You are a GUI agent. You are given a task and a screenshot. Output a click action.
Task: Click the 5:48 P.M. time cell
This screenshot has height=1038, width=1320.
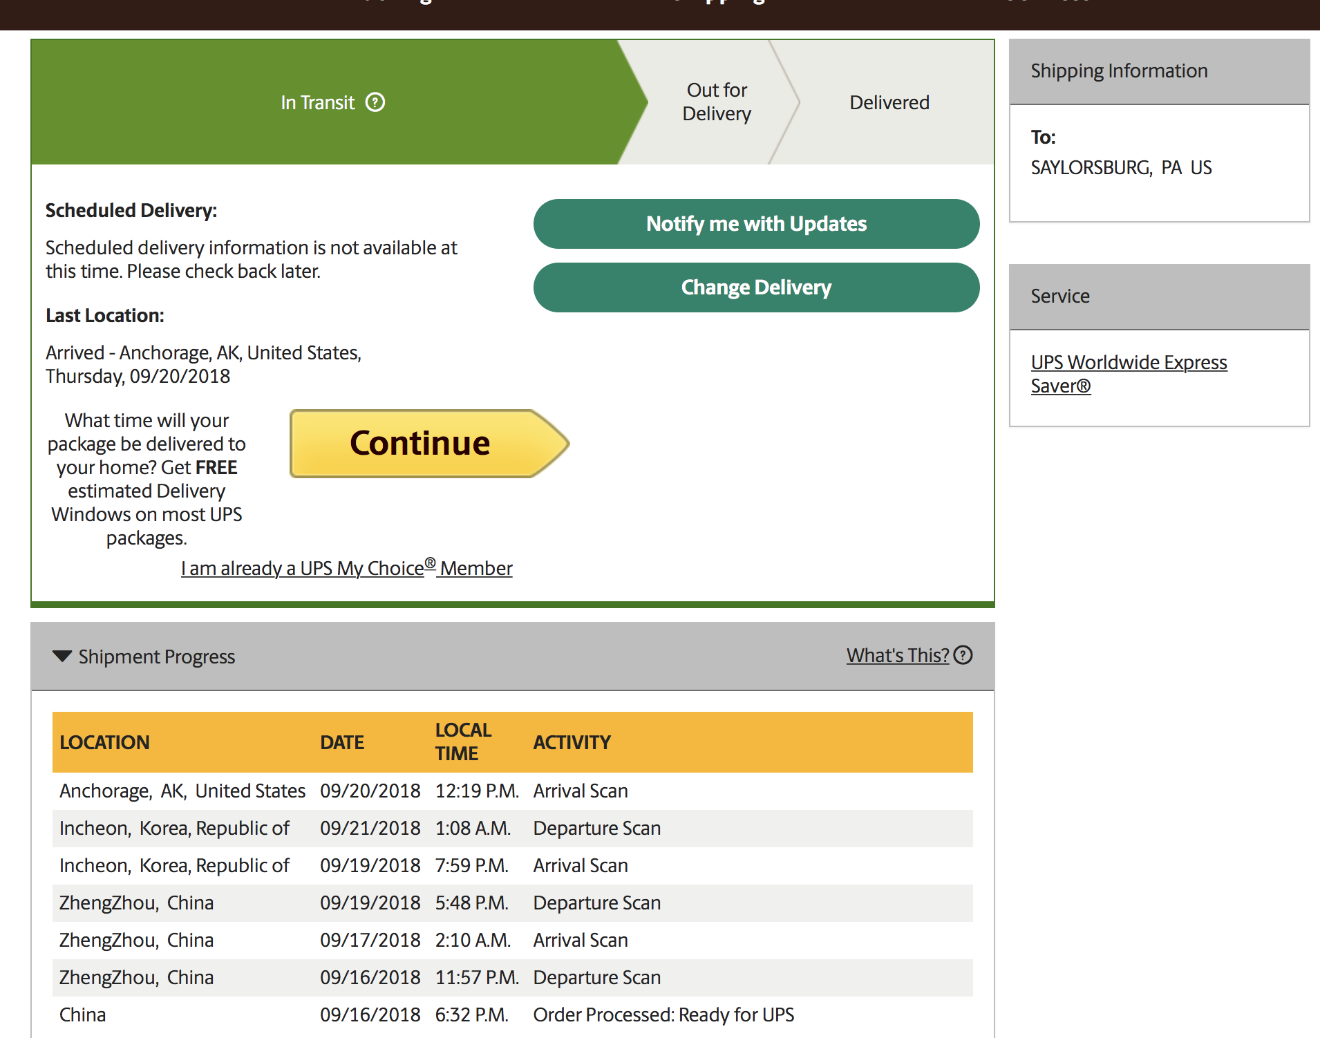pyautogui.click(x=472, y=903)
